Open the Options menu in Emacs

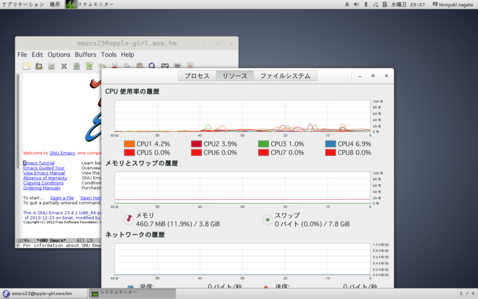pyautogui.click(x=59, y=54)
